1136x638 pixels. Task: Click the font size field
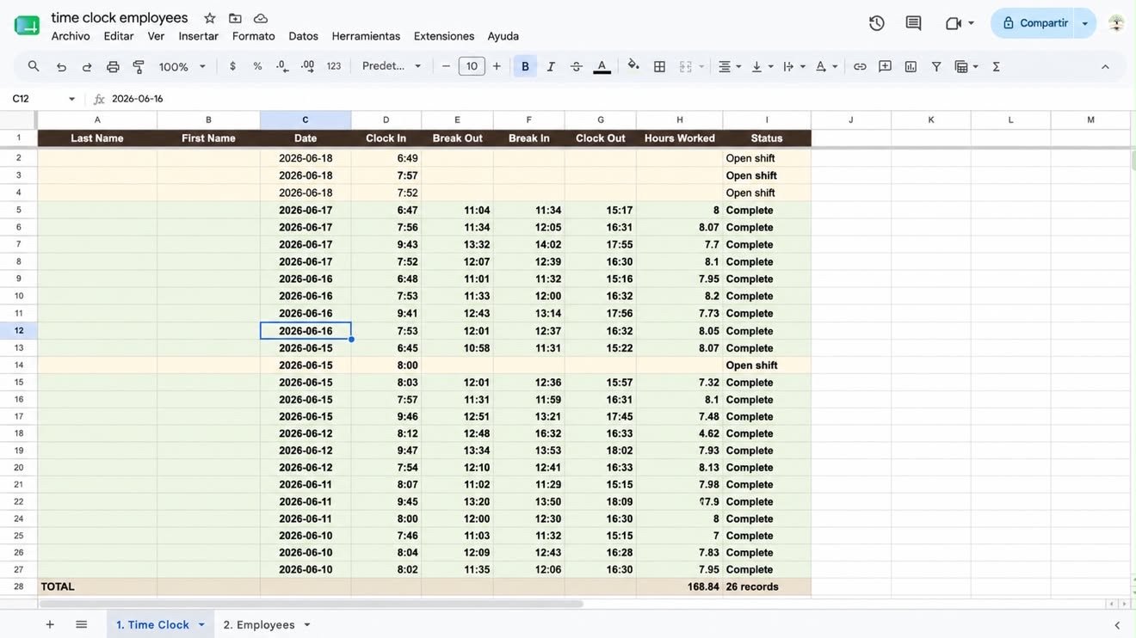[472, 66]
